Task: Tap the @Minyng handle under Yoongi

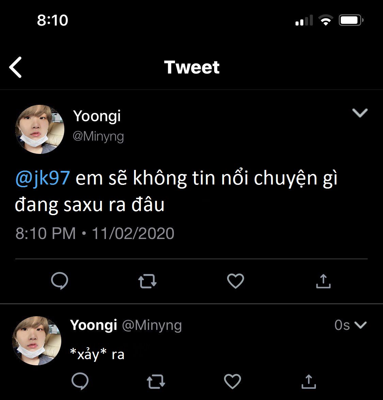Action: [x=98, y=137]
